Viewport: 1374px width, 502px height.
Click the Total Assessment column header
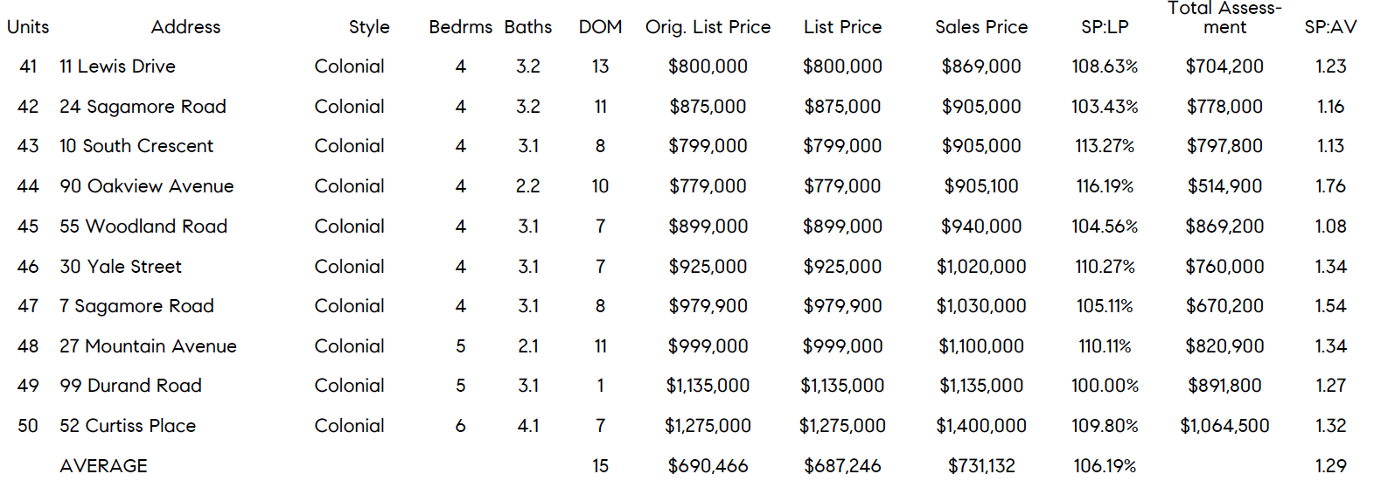1224,17
